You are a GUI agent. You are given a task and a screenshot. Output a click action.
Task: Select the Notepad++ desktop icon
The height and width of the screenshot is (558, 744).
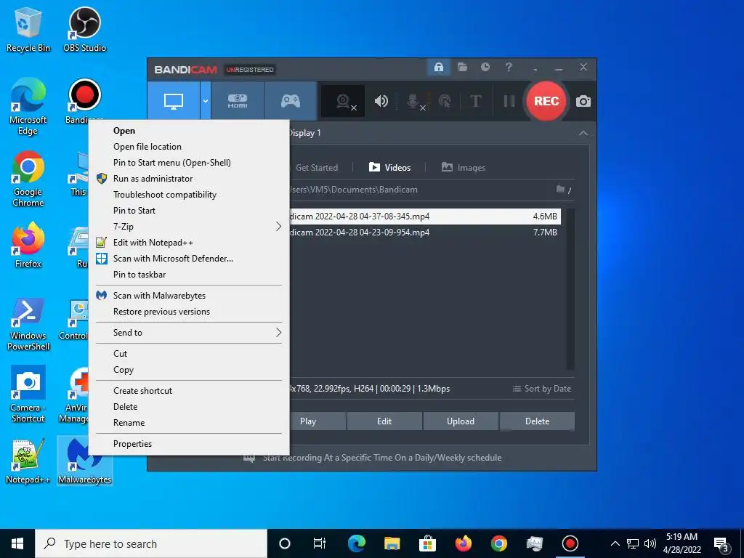tap(28, 461)
